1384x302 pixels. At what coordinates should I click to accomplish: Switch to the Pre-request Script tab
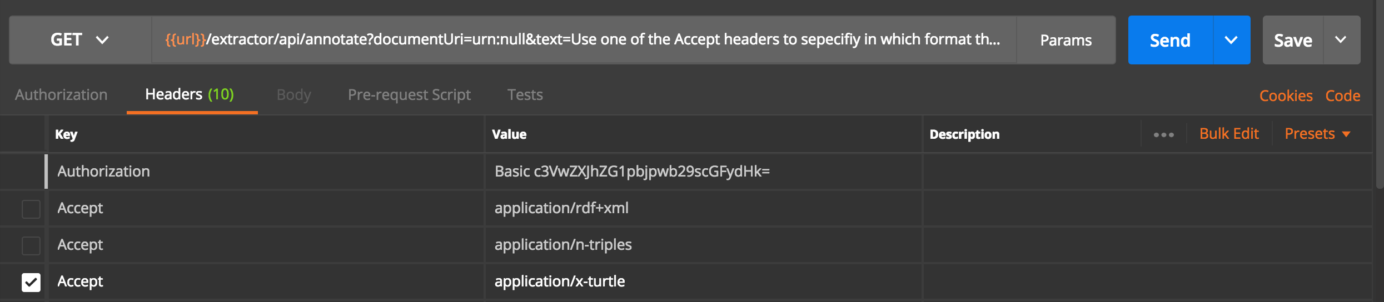tap(409, 95)
